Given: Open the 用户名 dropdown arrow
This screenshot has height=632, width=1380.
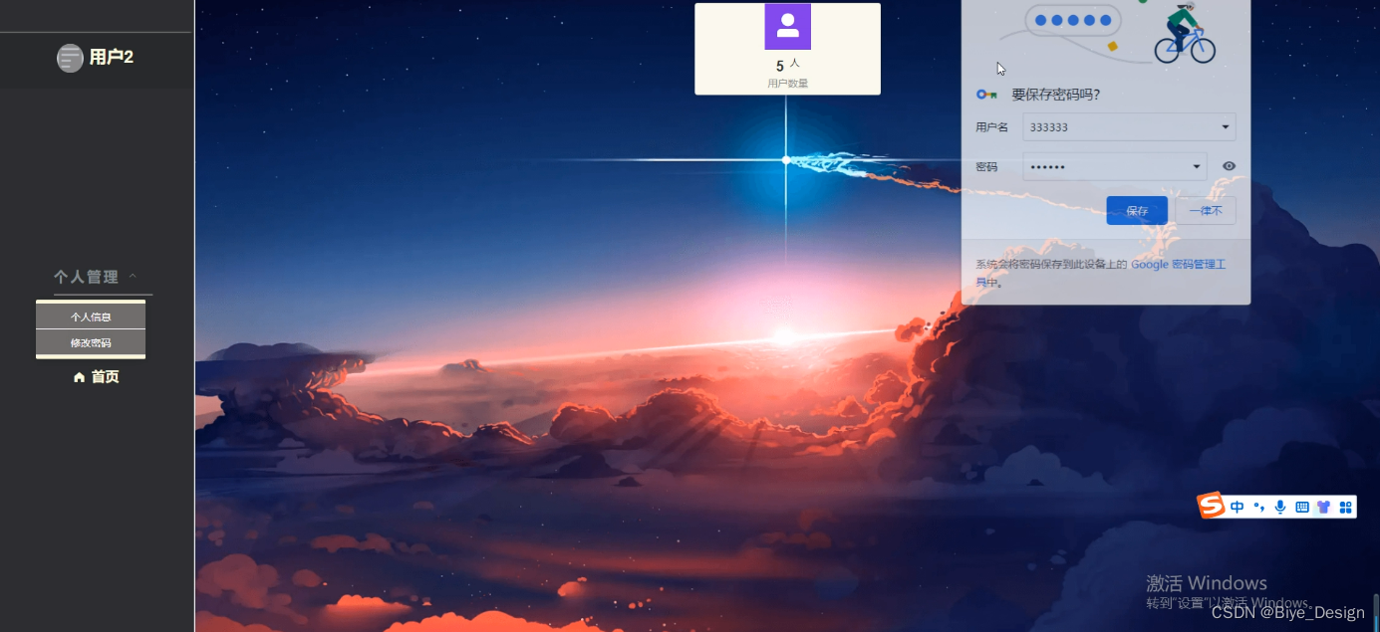Looking at the screenshot, I should click(1225, 127).
